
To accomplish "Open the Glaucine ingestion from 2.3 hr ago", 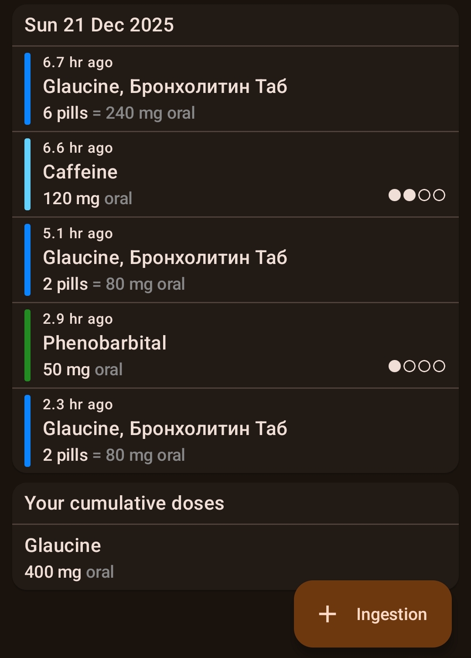I will point(165,428).
